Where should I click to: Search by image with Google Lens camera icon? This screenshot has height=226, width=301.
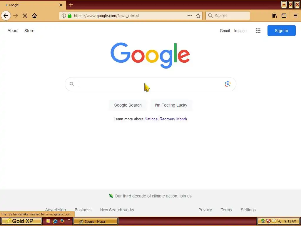coord(228,84)
